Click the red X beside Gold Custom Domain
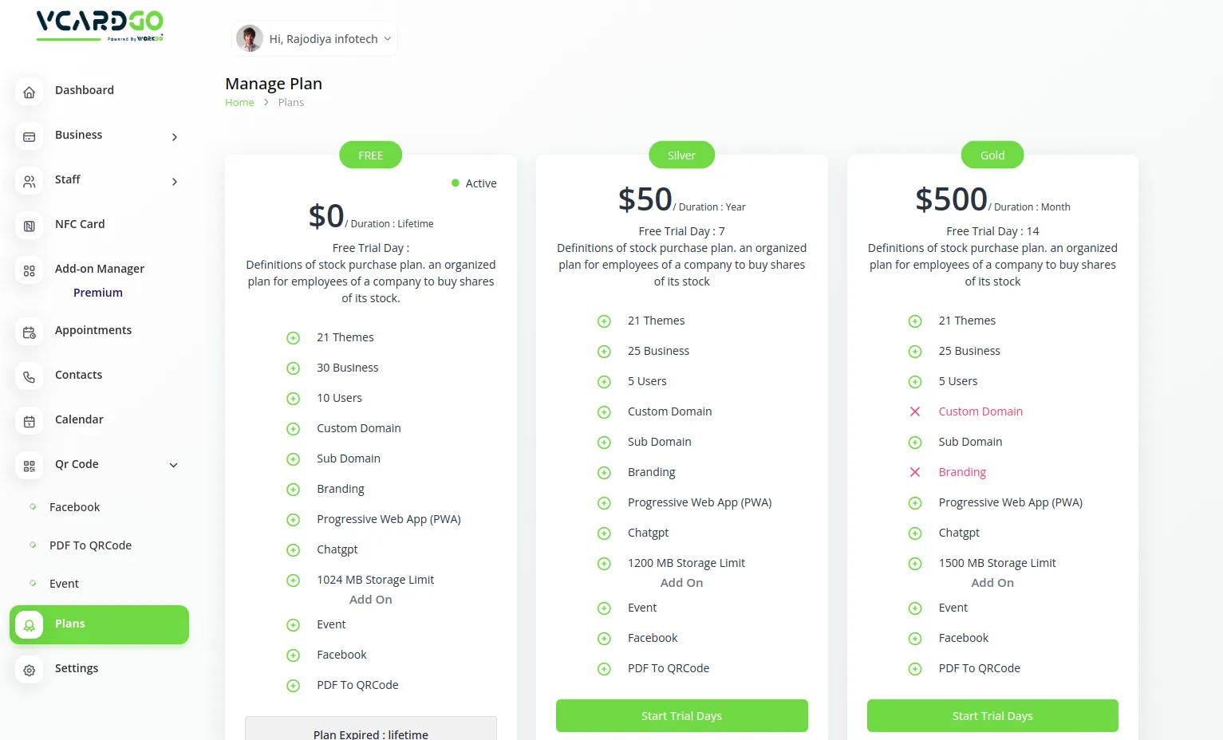Image resolution: width=1223 pixels, height=740 pixels. (x=915, y=411)
